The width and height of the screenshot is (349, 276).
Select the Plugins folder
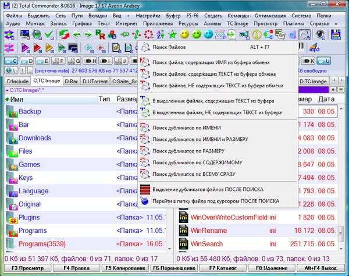tap(29, 217)
